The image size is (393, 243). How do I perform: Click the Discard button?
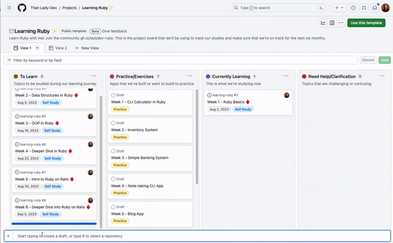(x=368, y=60)
